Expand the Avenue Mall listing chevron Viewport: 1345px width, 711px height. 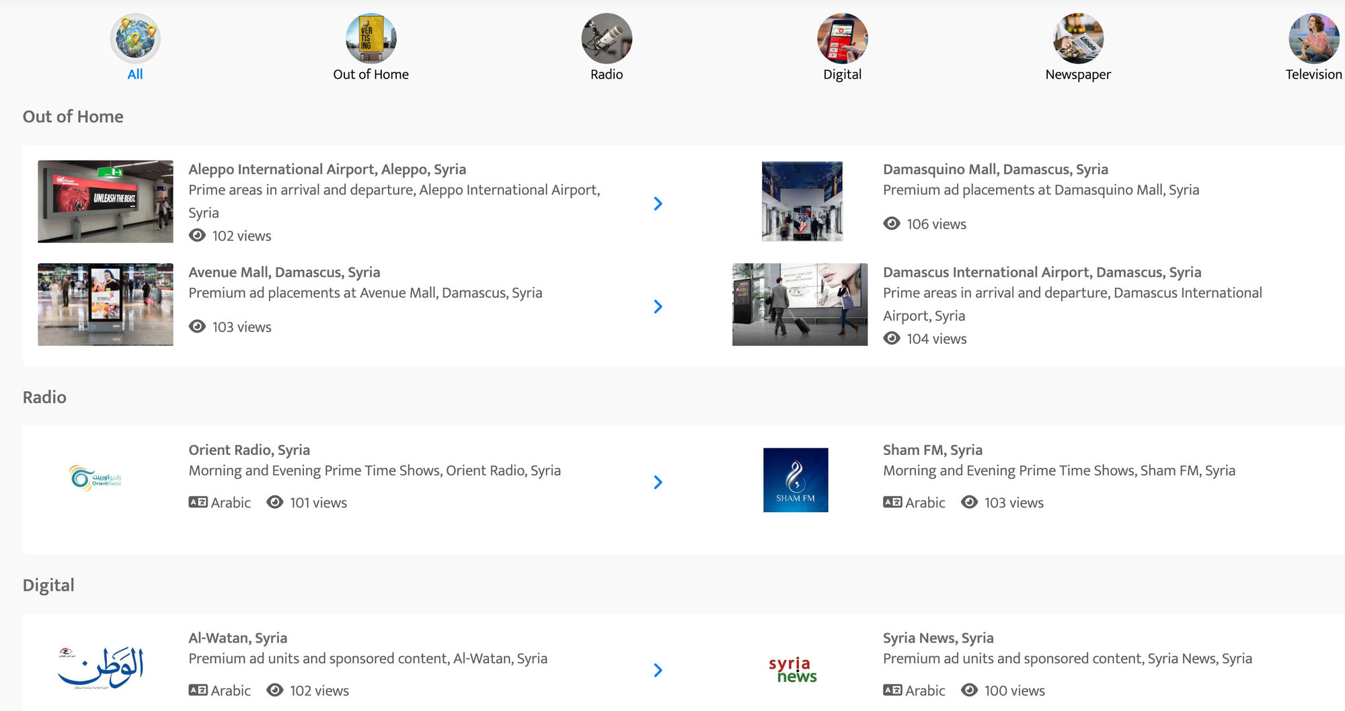click(658, 306)
